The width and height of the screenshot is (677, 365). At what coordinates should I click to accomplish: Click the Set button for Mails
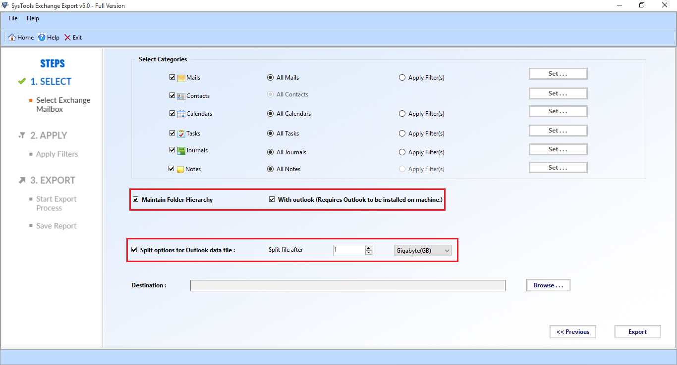tap(558, 74)
